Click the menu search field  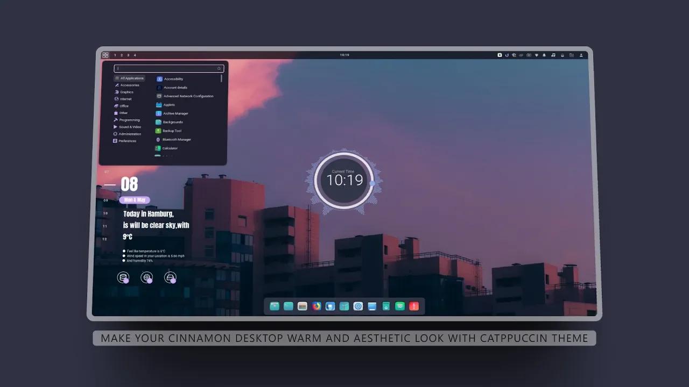click(167, 68)
